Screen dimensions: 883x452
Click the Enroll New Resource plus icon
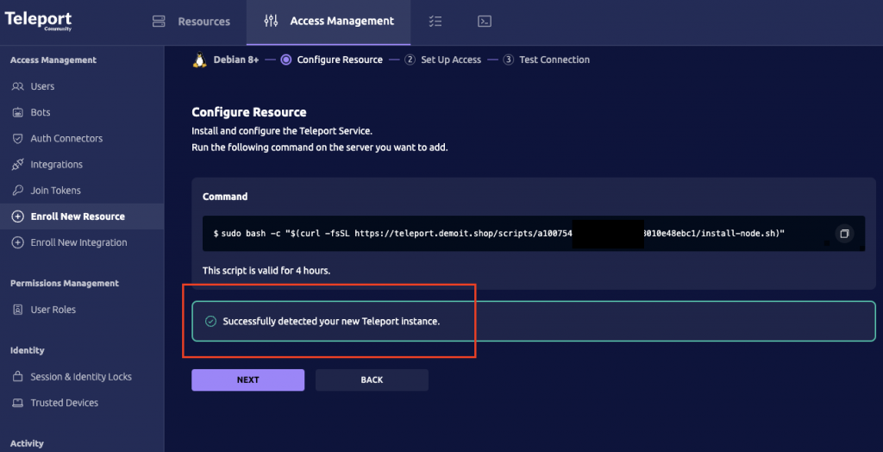(18, 217)
